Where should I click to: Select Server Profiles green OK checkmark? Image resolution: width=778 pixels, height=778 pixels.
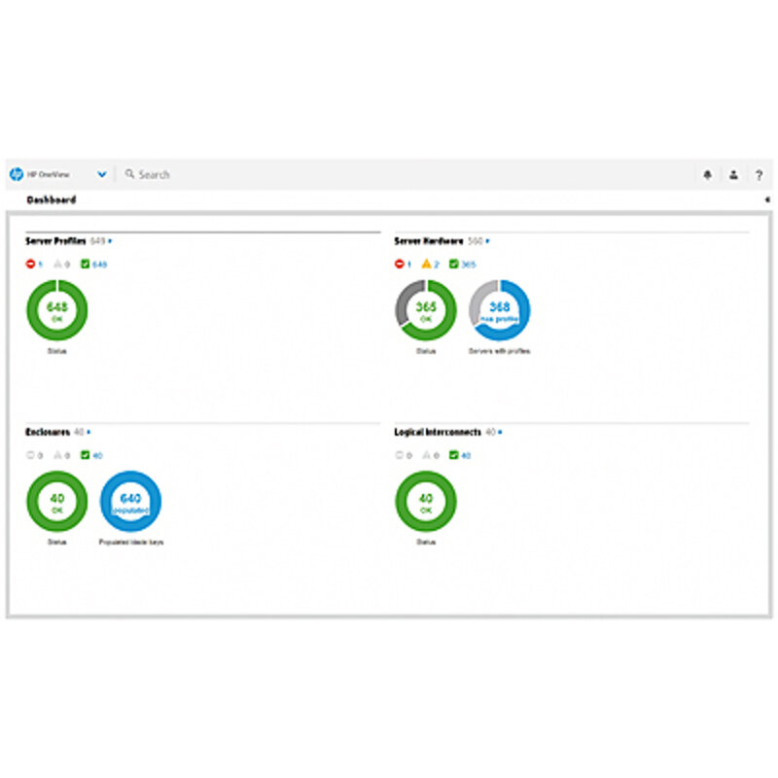pyautogui.click(x=86, y=264)
